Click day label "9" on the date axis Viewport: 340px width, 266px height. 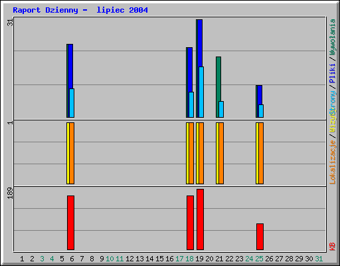[102, 259]
